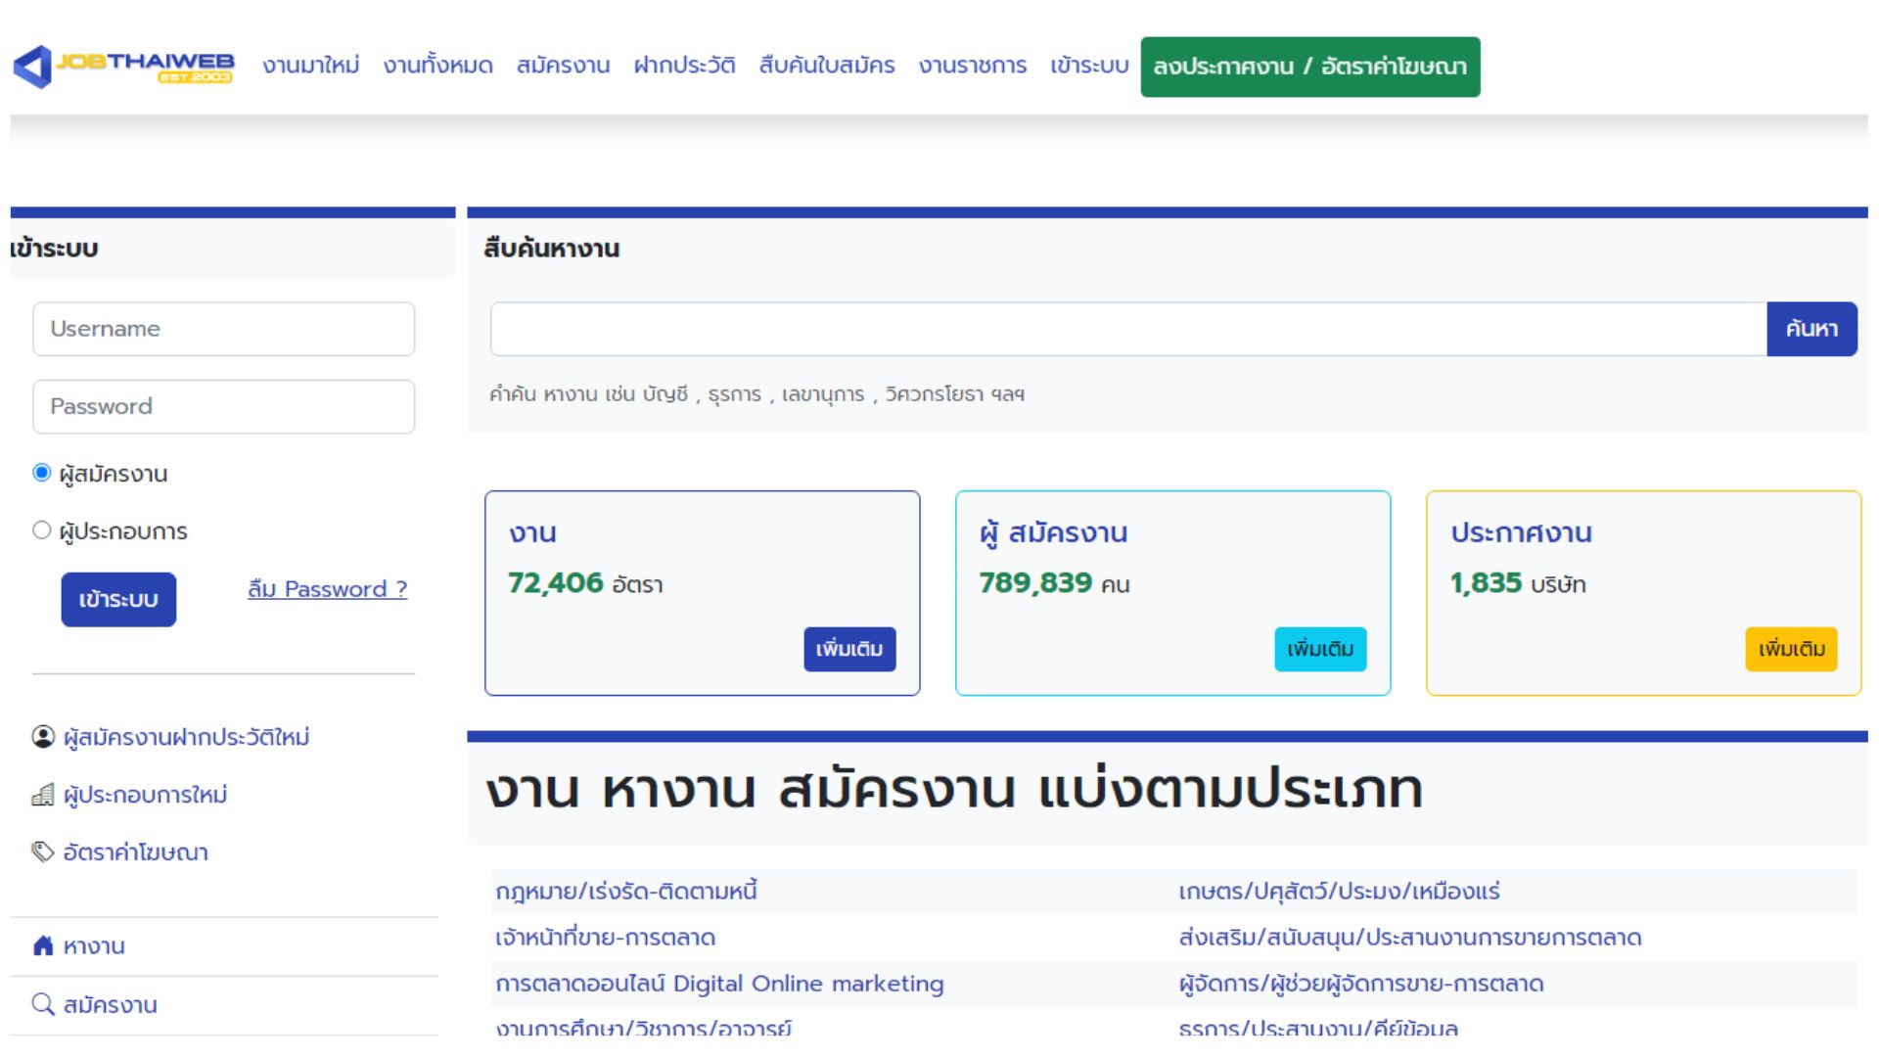1879x1057 pixels.
Task: Click the tag icon beside อัตราค่าโฆษณา
Action: pyautogui.click(x=43, y=852)
